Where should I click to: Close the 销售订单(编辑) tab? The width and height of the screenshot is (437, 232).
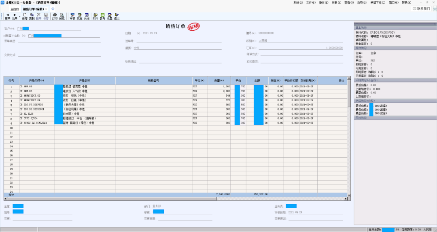(46, 9)
